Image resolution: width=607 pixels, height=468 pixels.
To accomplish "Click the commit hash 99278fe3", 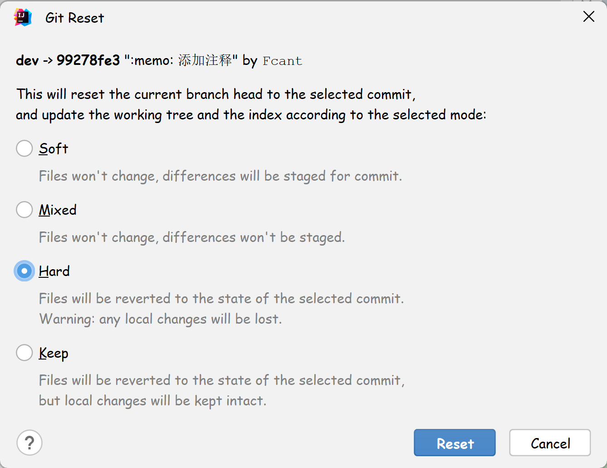I will point(88,60).
